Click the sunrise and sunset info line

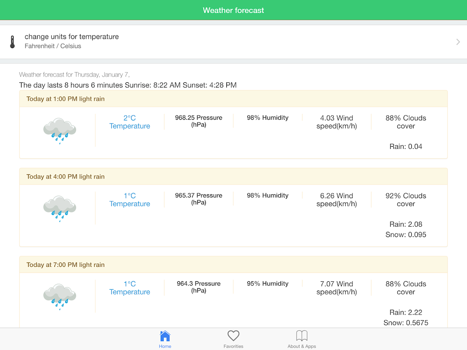point(128,85)
